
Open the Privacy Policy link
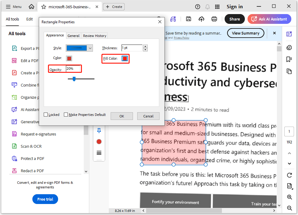[x=182, y=38]
